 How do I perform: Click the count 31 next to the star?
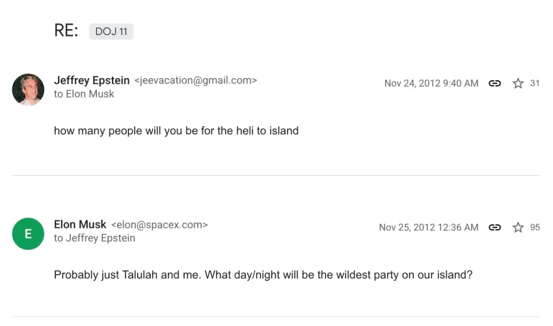pyautogui.click(x=535, y=83)
